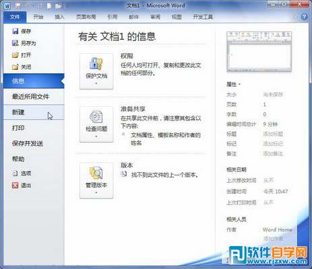Click the 相关人员 heading
The image size is (312, 269).
[x=237, y=219]
